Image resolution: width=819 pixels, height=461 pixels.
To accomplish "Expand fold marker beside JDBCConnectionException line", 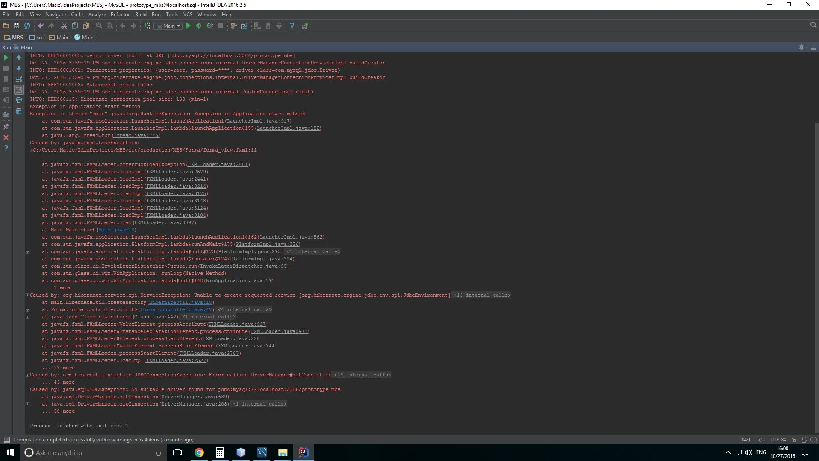I will click(x=28, y=375).
